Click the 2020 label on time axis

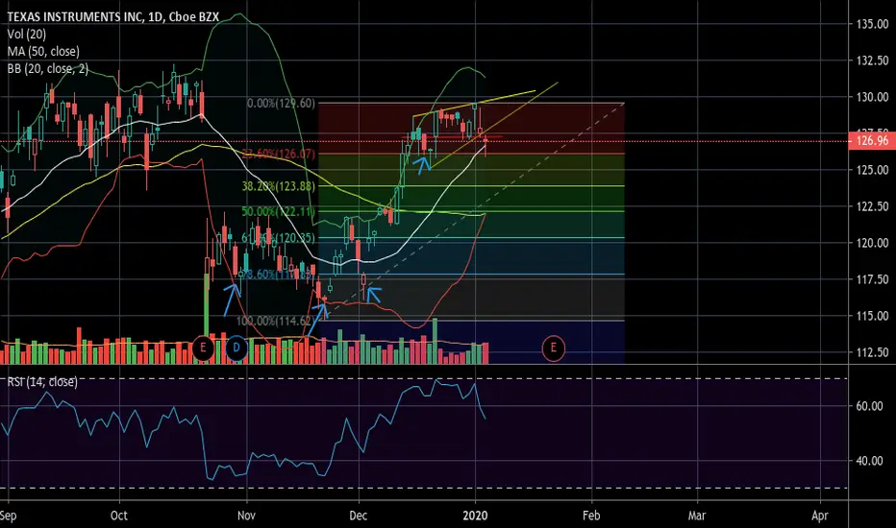tap(476, 516)
